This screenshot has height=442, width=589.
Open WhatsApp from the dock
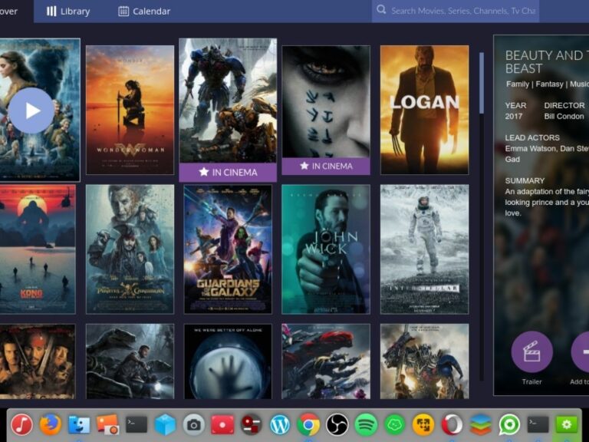pos(509,424)
